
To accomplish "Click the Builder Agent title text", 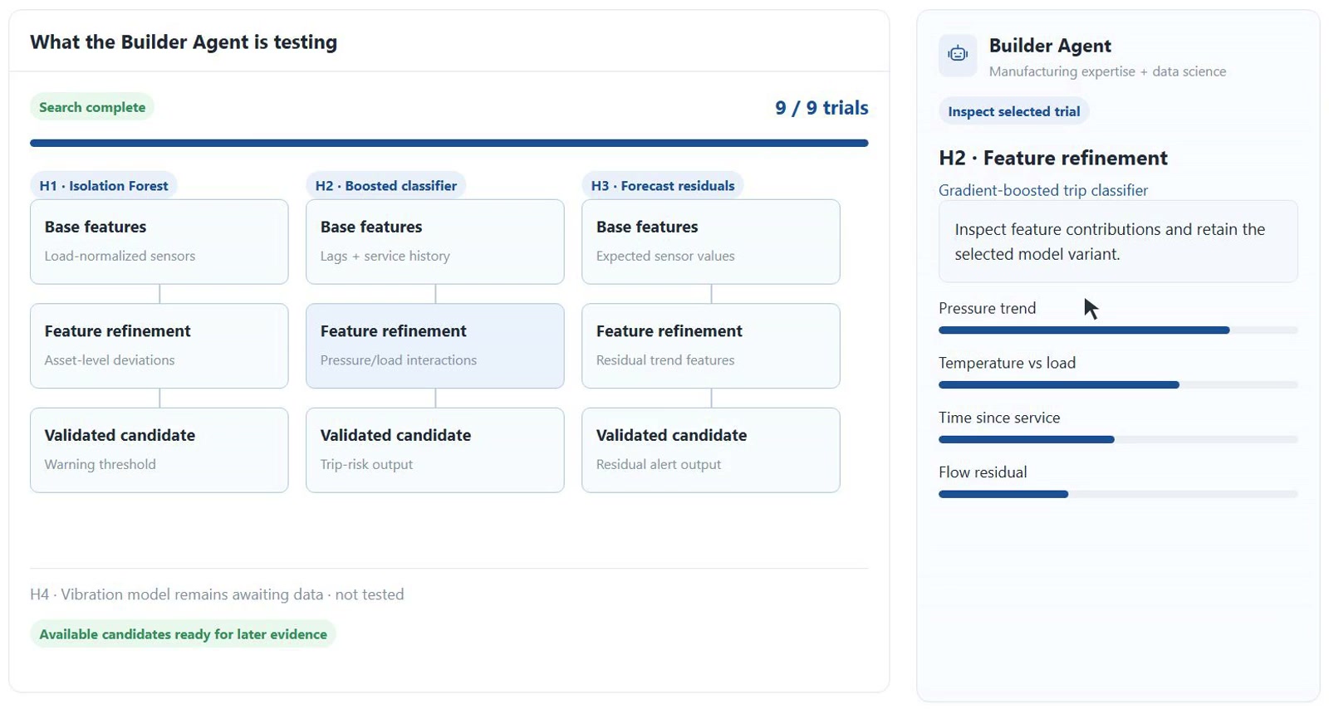I will pos(1050,46).
